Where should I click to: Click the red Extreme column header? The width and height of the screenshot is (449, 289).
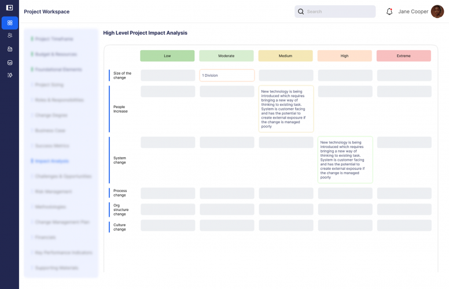pos(403,56)
